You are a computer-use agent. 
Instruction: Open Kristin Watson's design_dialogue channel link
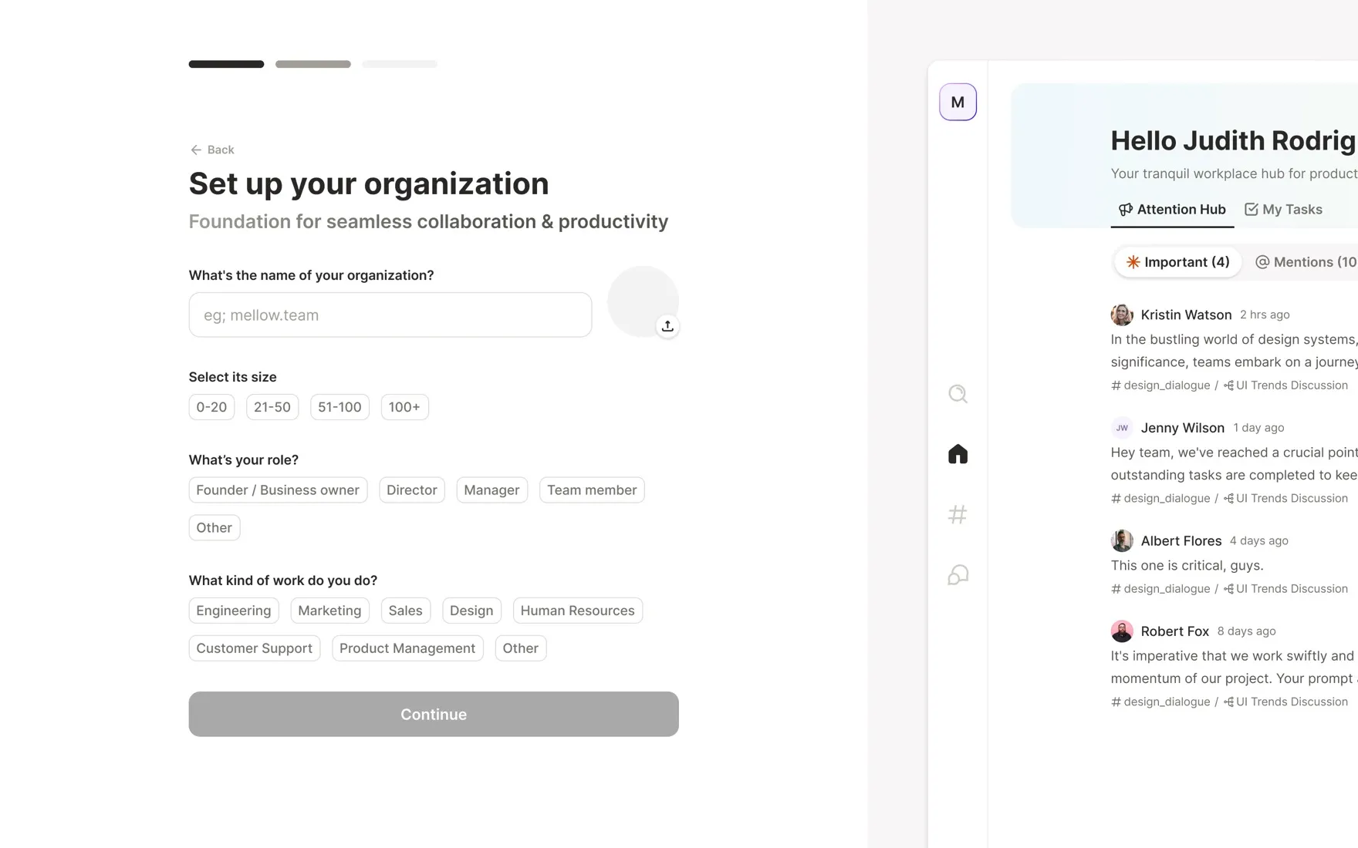click(x=1160, y=385)
